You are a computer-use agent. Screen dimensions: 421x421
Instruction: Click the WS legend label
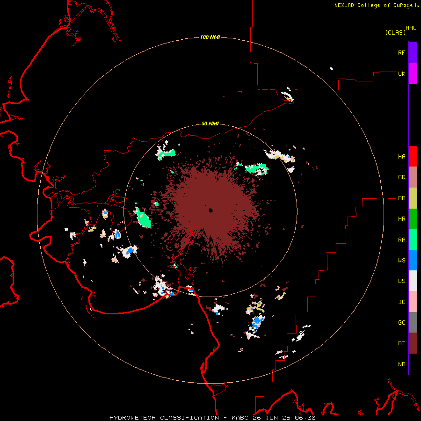click(401, 261)
